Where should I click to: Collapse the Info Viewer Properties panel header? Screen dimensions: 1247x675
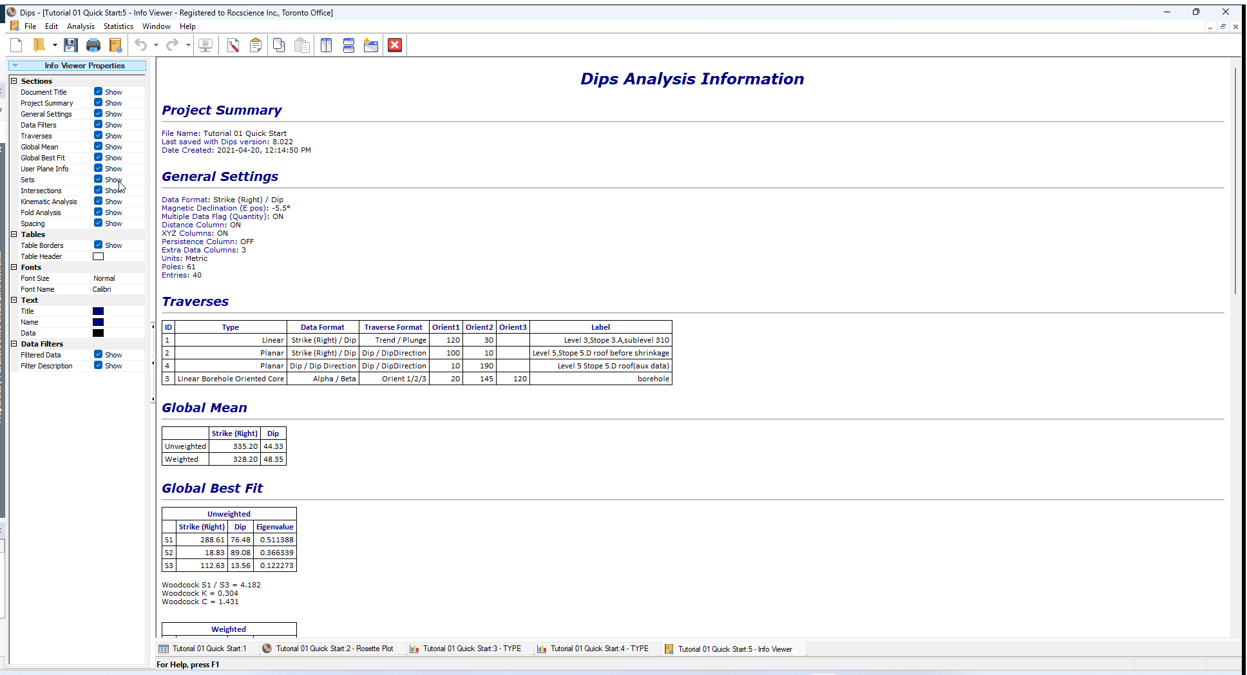14,65
